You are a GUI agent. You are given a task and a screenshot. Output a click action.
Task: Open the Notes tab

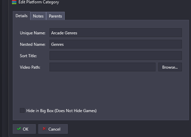38,16
